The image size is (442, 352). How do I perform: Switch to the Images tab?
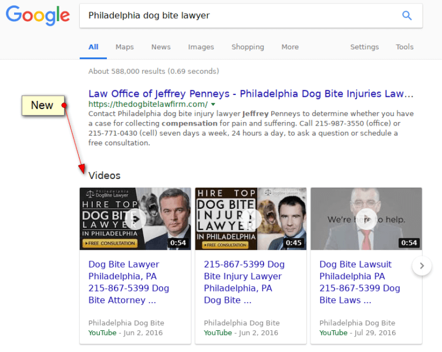(x=201, y=47)
